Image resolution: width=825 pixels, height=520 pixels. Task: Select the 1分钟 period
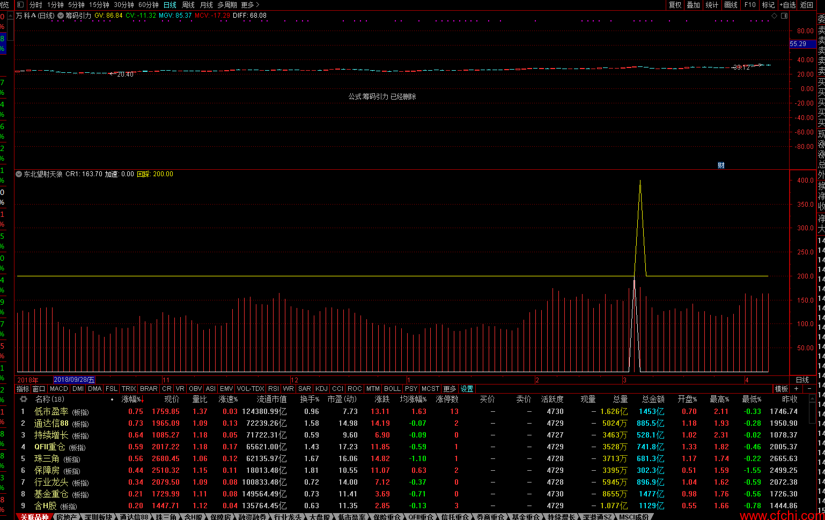(55, 5)
